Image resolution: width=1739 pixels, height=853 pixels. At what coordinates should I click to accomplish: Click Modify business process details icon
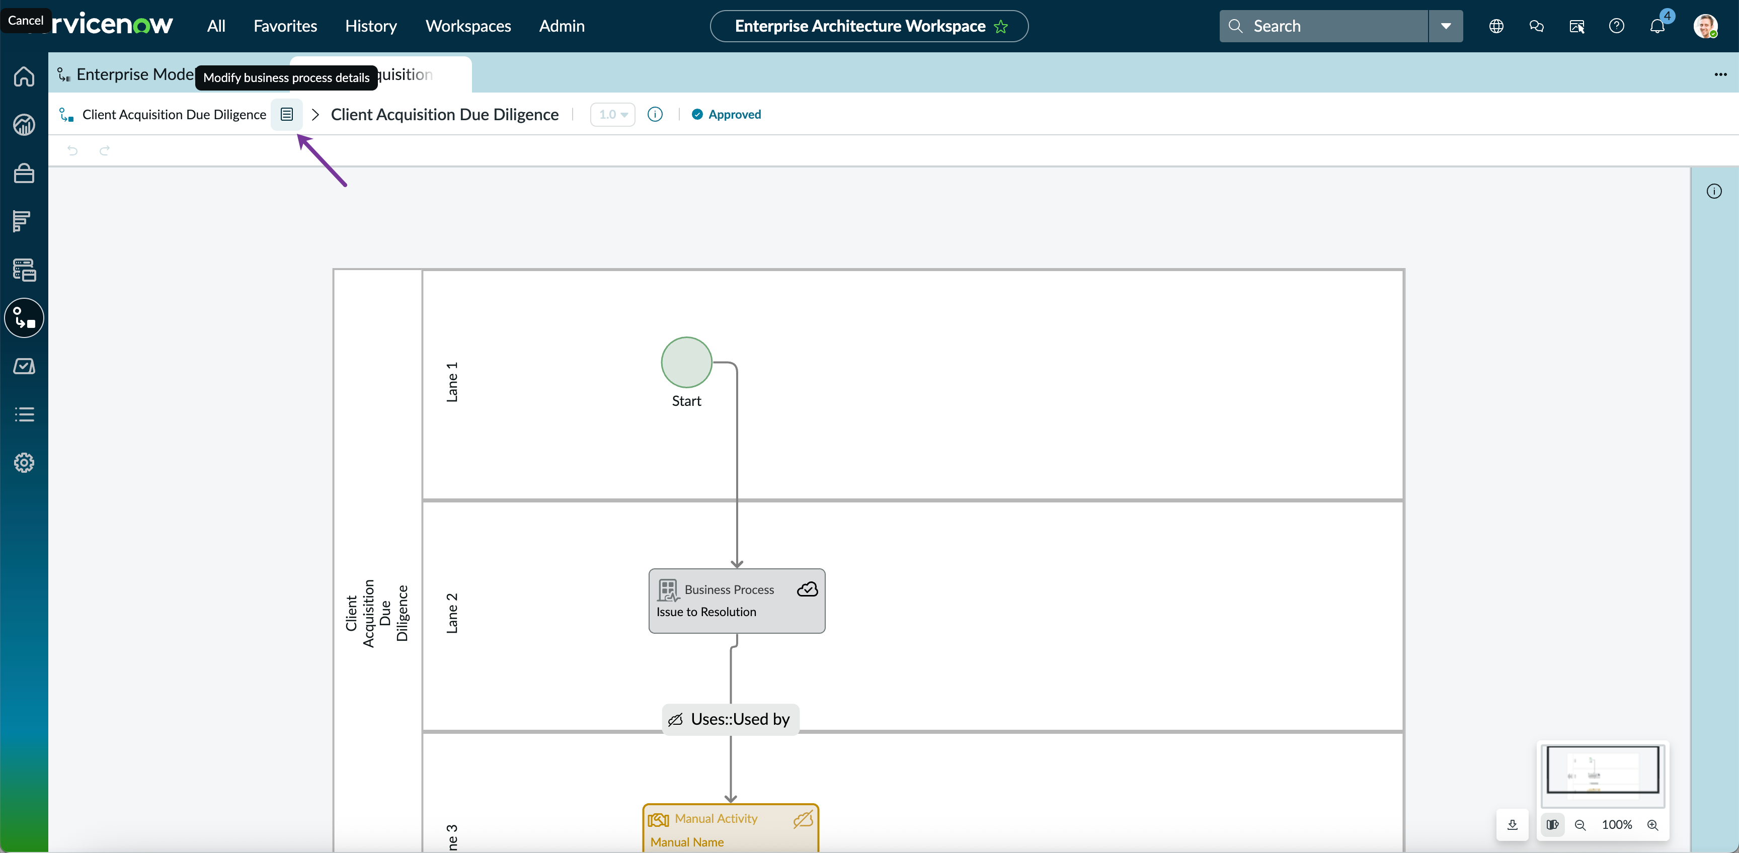[287, 114]
